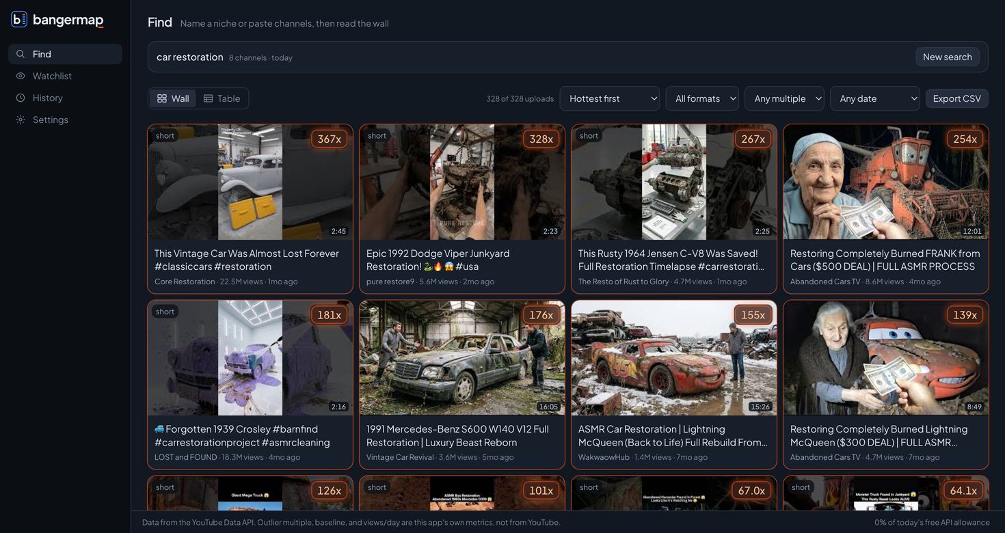The image size is (1005, 533).
Task: Click the 12:01 duration label
Action: tap(972, 231)
